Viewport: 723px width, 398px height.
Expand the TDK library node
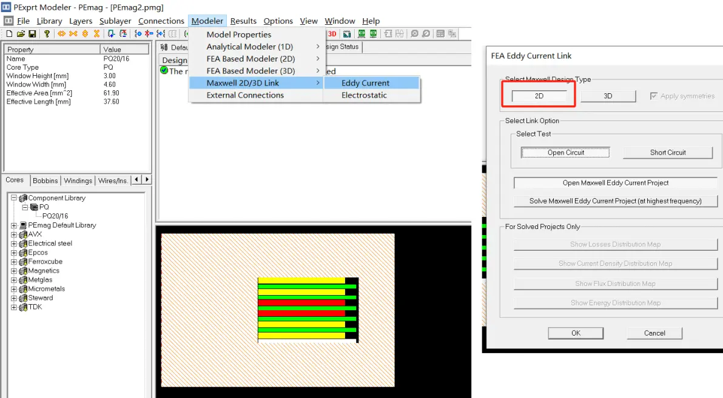point(14,307)
